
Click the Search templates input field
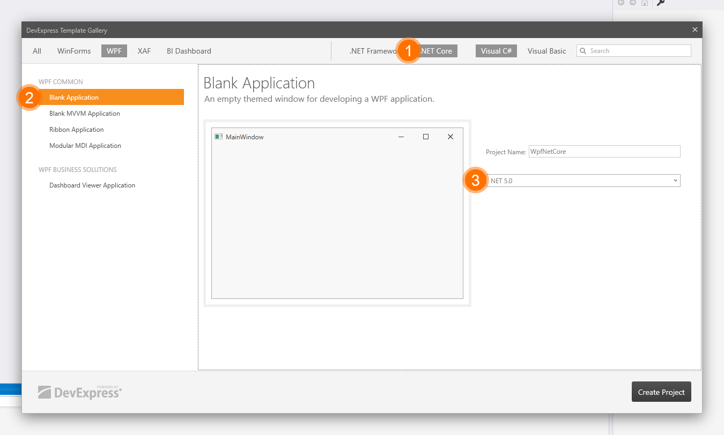point(634,51)
